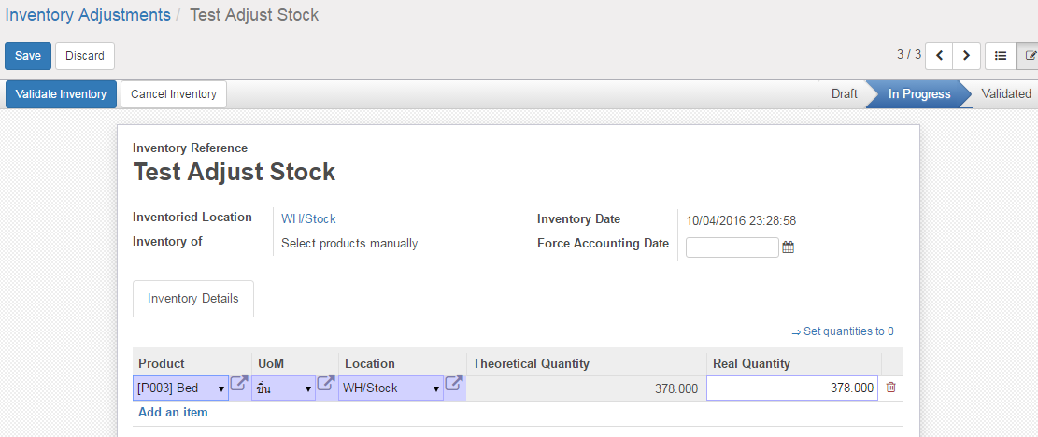Open external link for WH/Stock location
The image size is (1038, 437).
pos(453,383)
